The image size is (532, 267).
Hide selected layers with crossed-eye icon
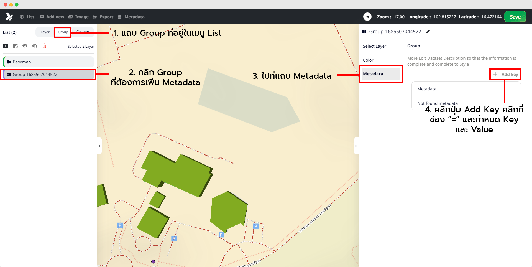pos(35,46)
